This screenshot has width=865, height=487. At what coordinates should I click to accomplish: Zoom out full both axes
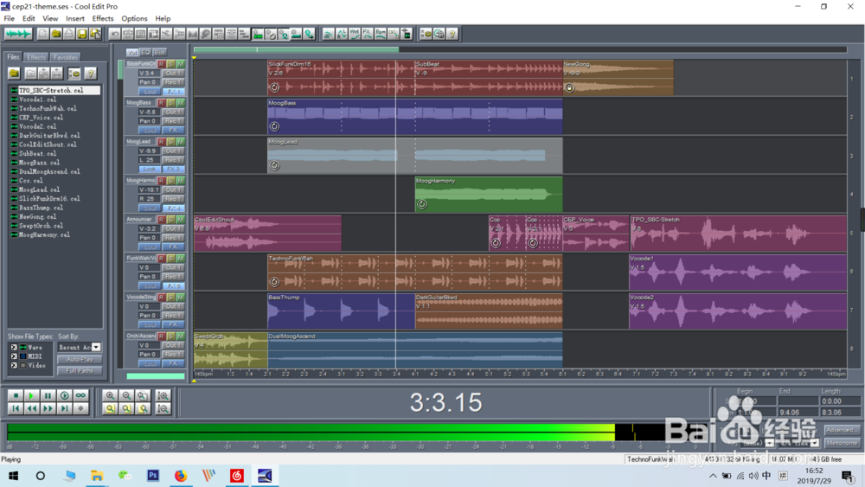point(143,395)
